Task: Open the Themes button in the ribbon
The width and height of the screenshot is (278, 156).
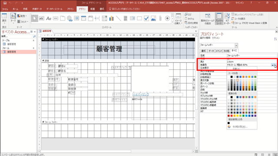Action: [x=13, y=18]
